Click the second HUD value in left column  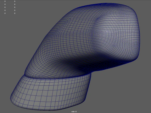point(5,4)
